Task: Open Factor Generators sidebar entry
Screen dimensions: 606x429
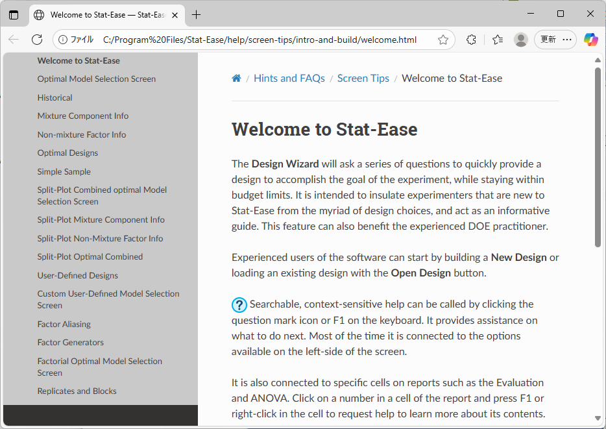Action: [x=71, y=343]
